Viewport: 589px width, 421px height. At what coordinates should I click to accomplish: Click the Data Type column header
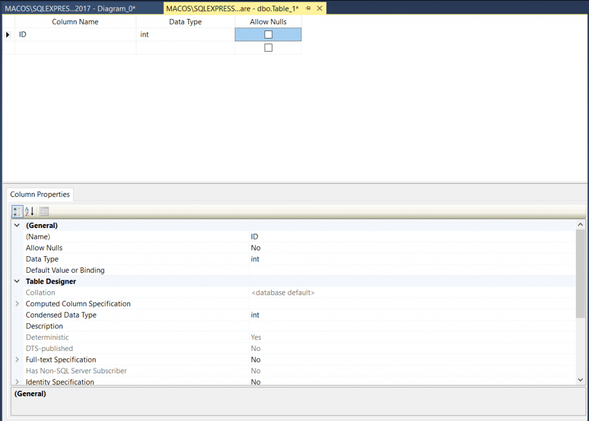coord(185,22)
